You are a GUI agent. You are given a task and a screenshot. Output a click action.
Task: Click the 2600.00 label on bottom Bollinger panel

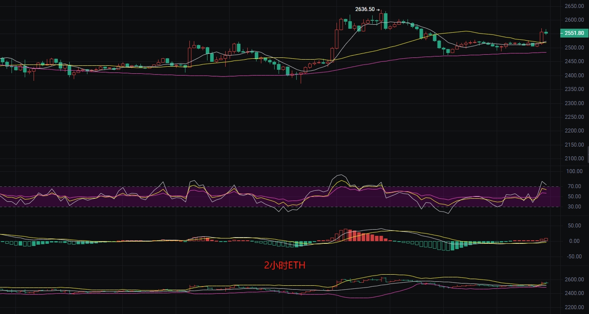click(574, 280)
